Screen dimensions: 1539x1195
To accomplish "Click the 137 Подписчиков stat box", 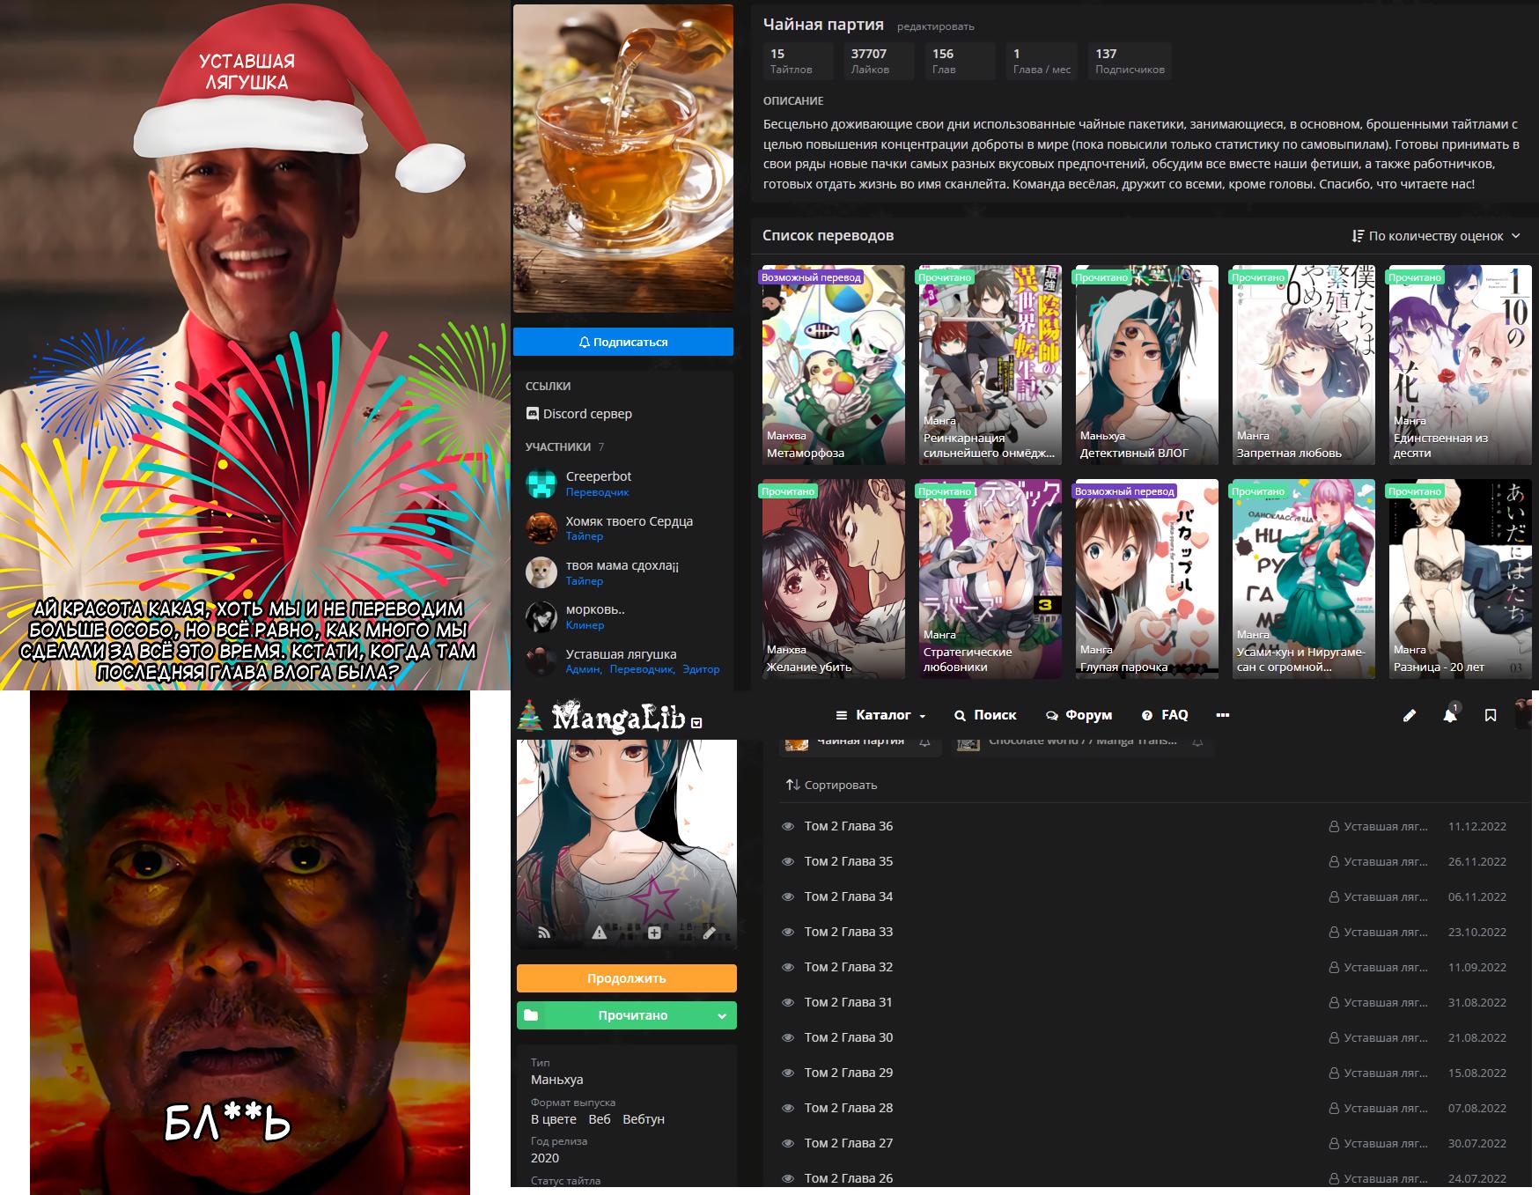I will [1130, 61].
